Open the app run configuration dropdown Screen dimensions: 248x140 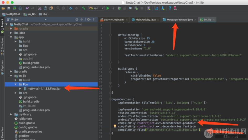click(96, 8)
